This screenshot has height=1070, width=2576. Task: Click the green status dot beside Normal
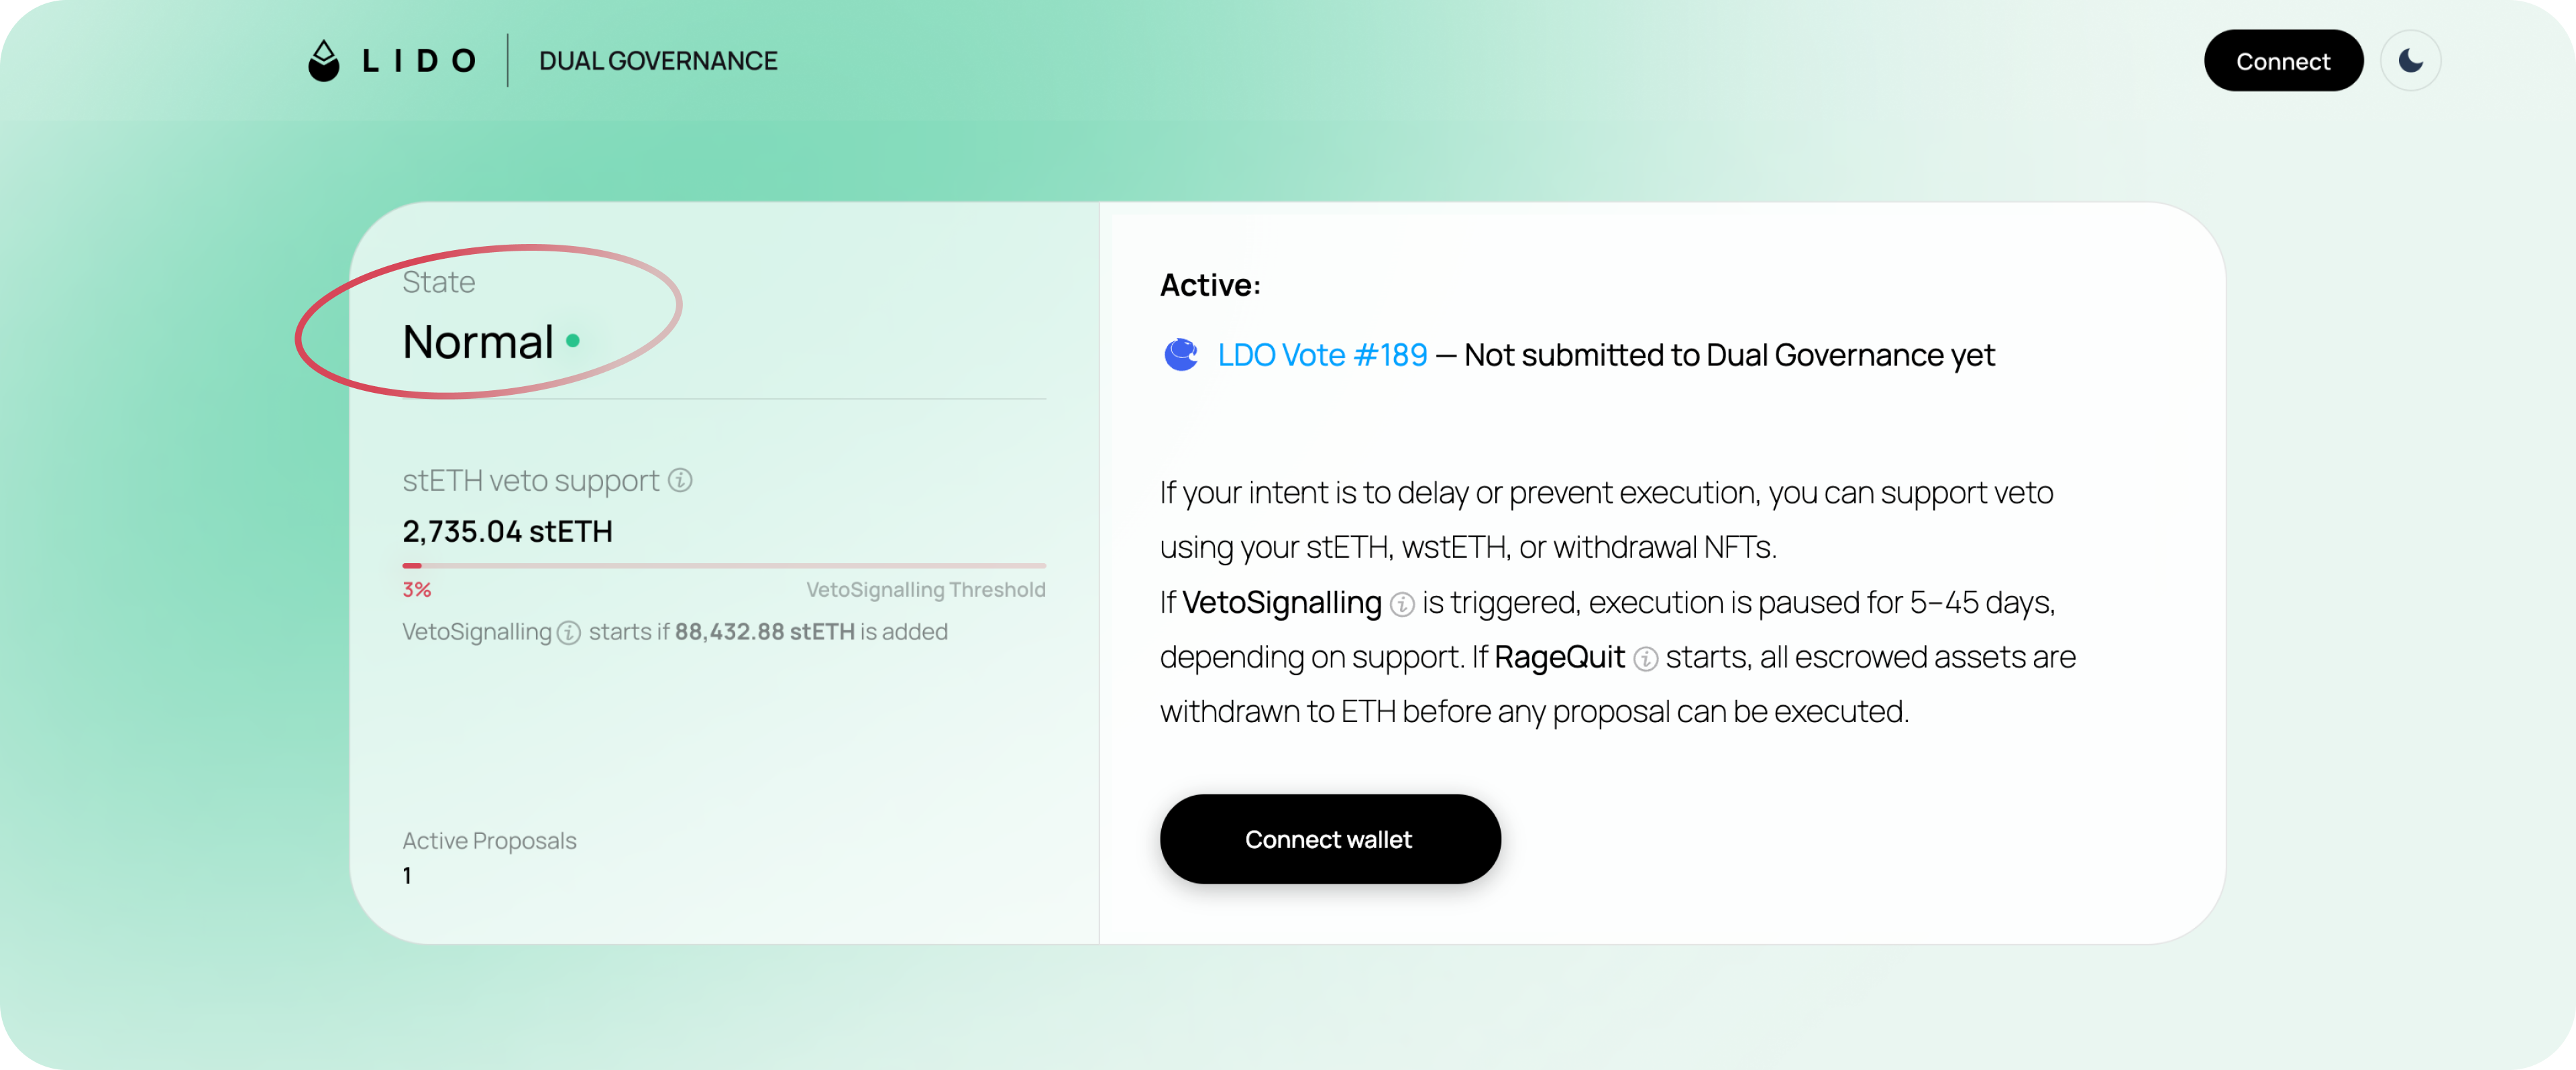572,341
